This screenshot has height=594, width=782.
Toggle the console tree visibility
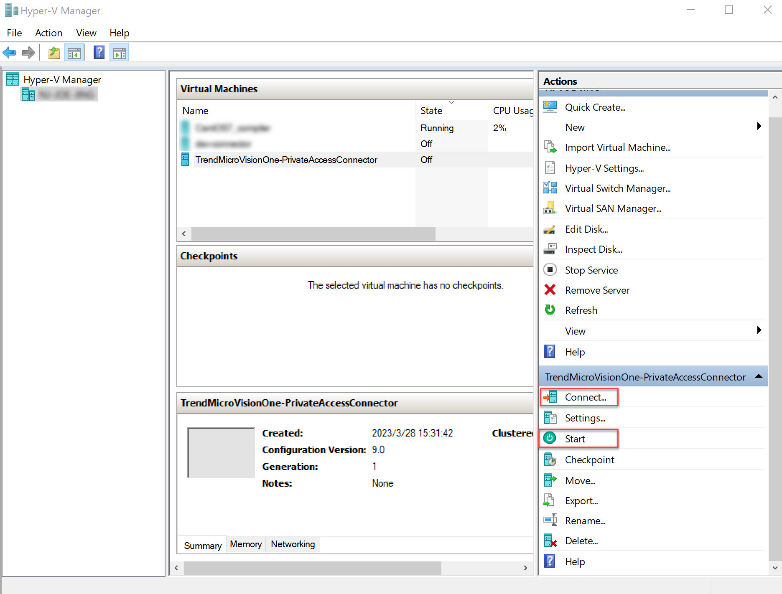(74, 52)
